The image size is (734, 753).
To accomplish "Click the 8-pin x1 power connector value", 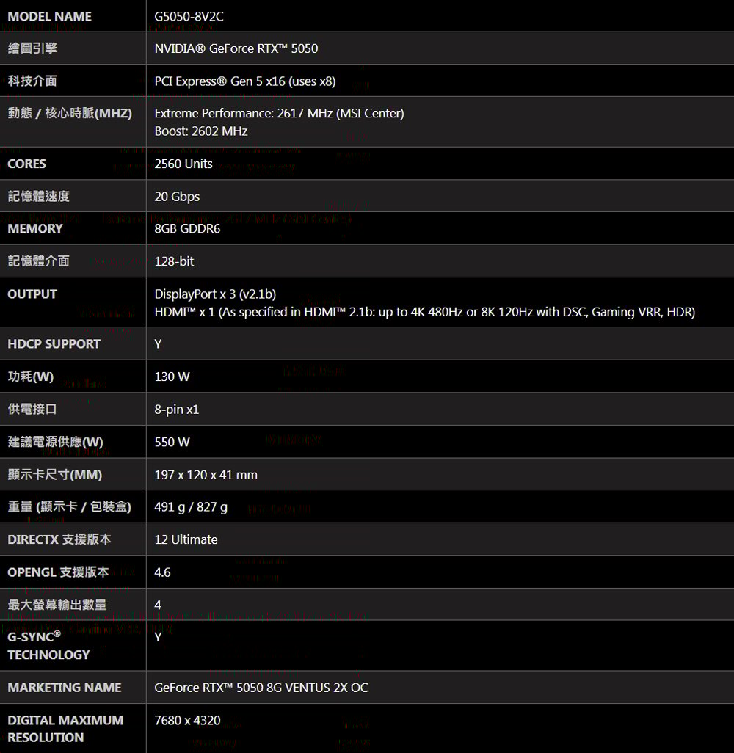I will 176,409.
